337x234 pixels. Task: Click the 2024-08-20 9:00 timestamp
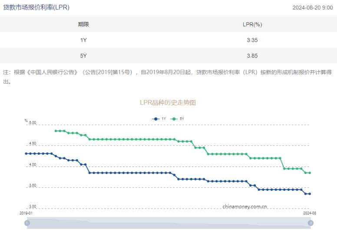coord(313,7)
